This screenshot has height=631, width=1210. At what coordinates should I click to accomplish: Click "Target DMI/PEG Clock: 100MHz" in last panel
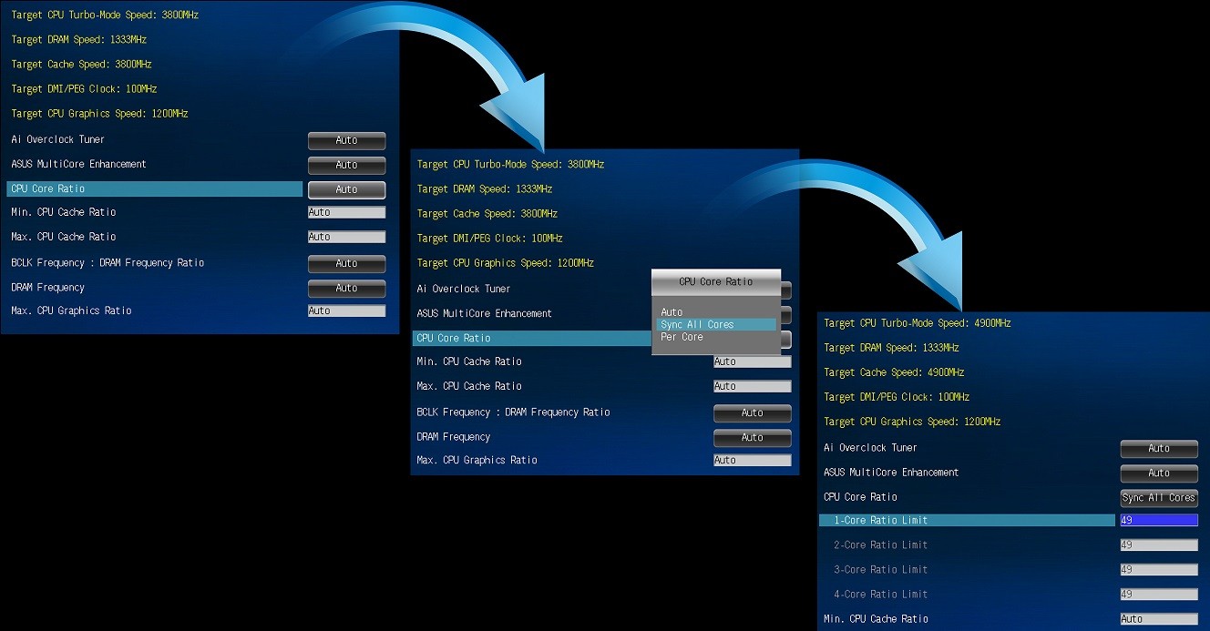coord(897,397)
